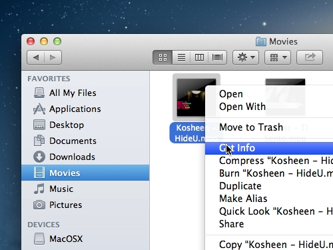
Task: Open Downloads in sidebar
Action: (85, 157)
